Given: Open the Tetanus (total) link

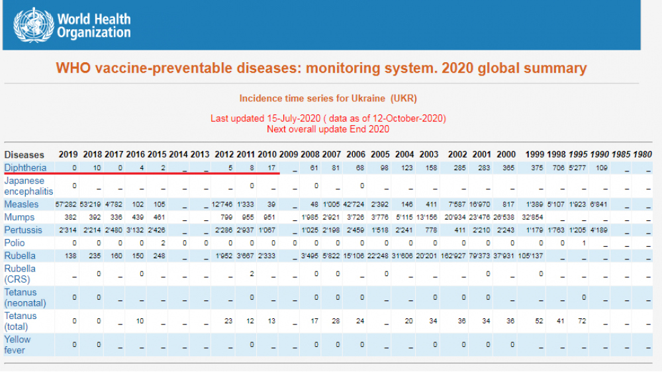Looking at the screenshot, I should [21, 322].
